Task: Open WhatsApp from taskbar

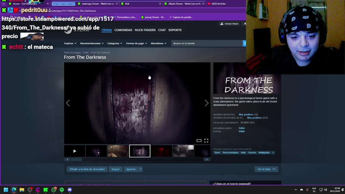Action: coord(54,190)
